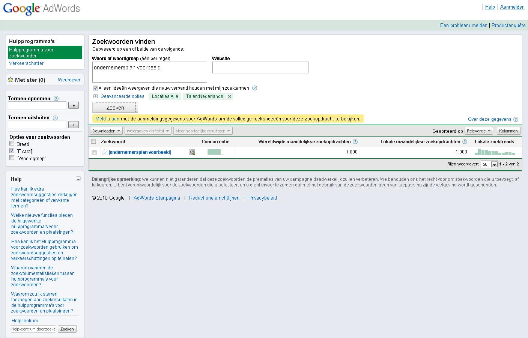Click the Lokale zoektrends bar chart
The width and height of the screenshot is (528, 338).
click(x=495, y=152)
